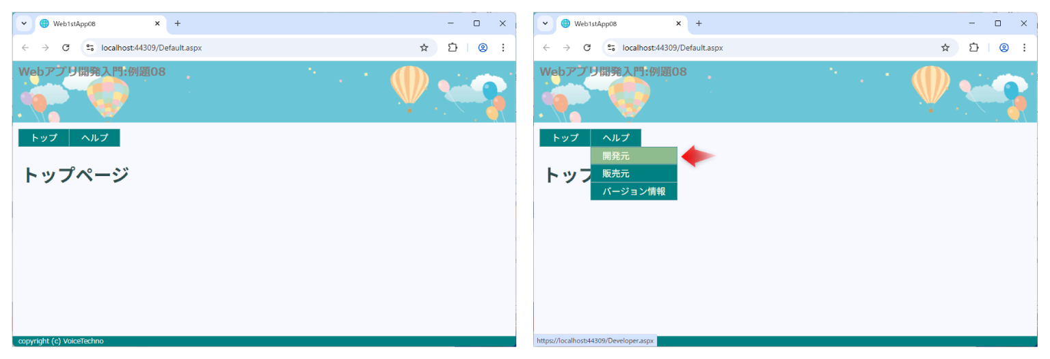Close Web1stApp08 tab in left window

[x=157, y=23]
